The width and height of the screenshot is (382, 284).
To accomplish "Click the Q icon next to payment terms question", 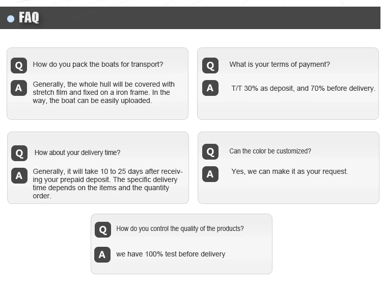I will [x=210, y=65].
